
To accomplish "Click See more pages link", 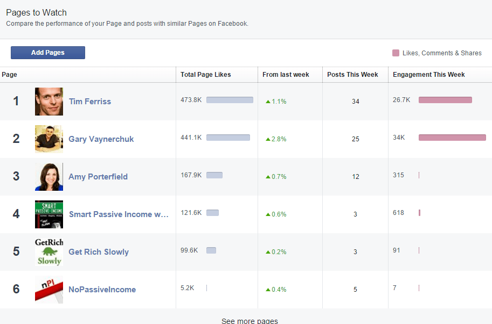I will [250, 321].
